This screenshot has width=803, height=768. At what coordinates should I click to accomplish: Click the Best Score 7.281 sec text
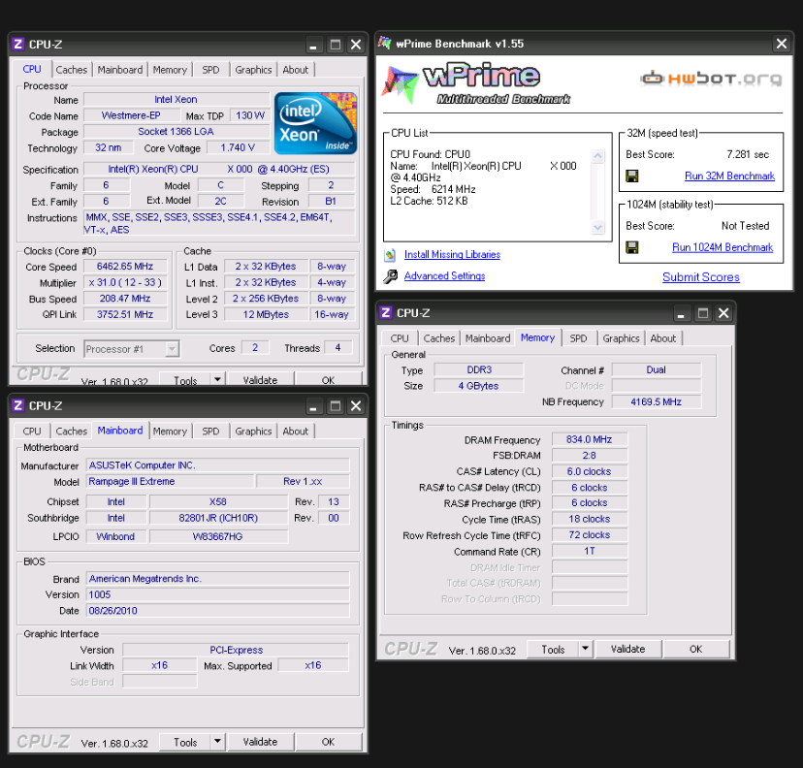point(748,154)
